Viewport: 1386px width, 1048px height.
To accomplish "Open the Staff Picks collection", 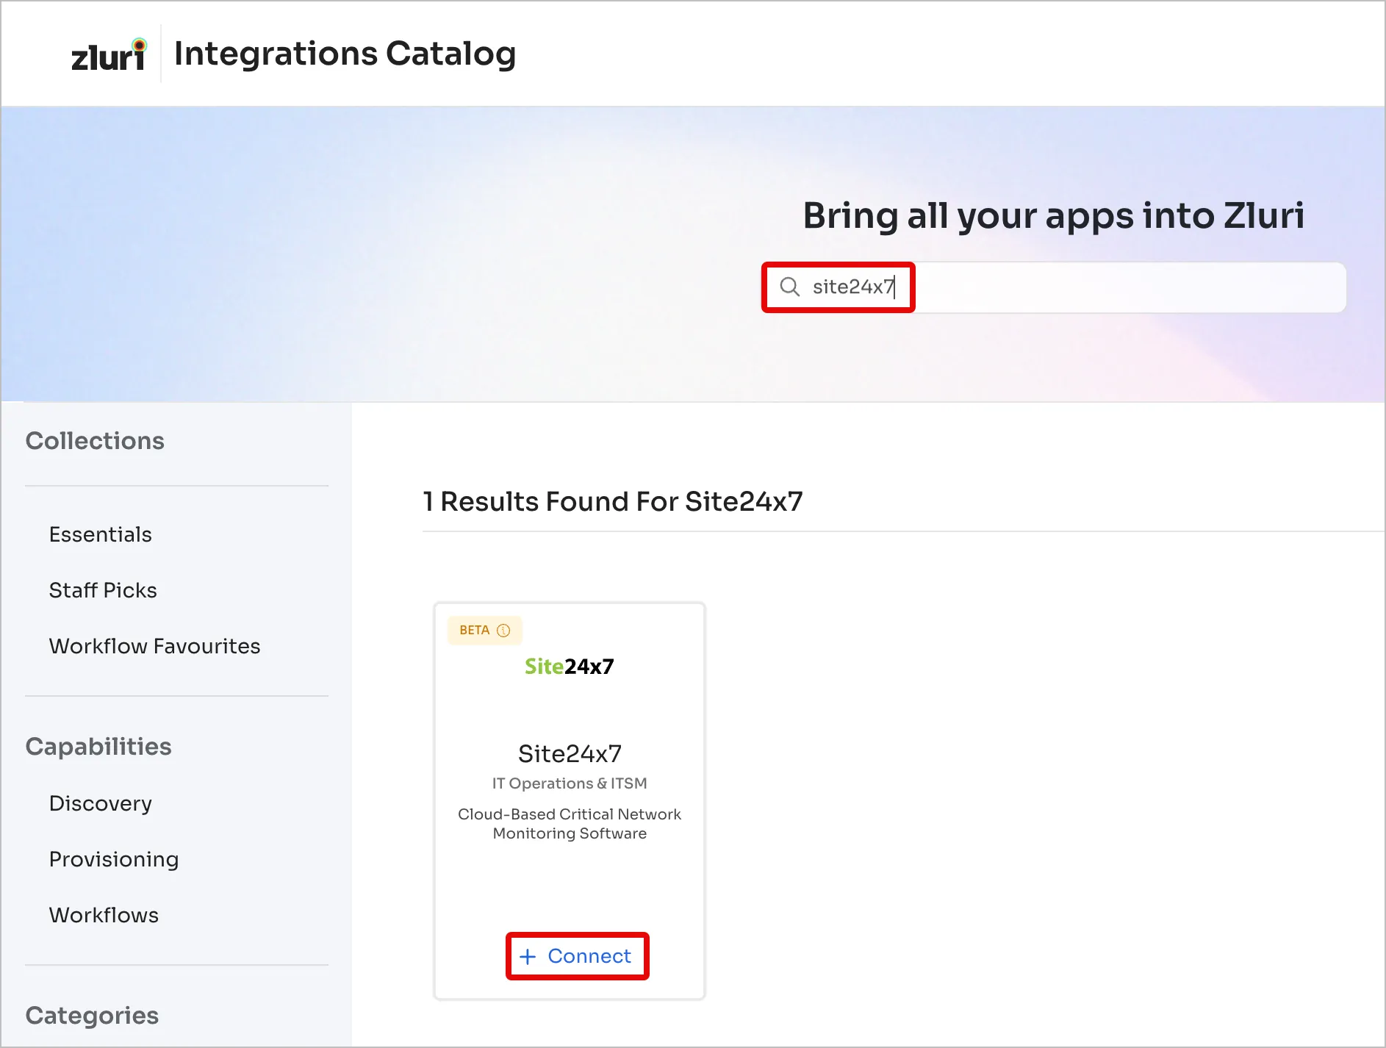I will tap(103, 590).
